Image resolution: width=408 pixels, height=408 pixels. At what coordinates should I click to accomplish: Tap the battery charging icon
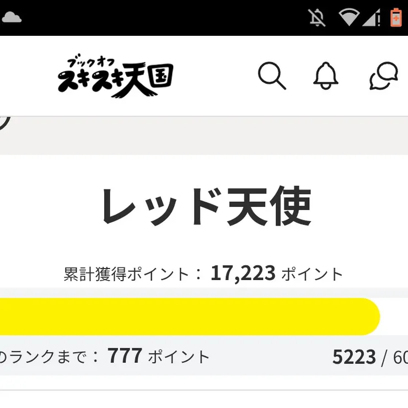click(396, 18)
